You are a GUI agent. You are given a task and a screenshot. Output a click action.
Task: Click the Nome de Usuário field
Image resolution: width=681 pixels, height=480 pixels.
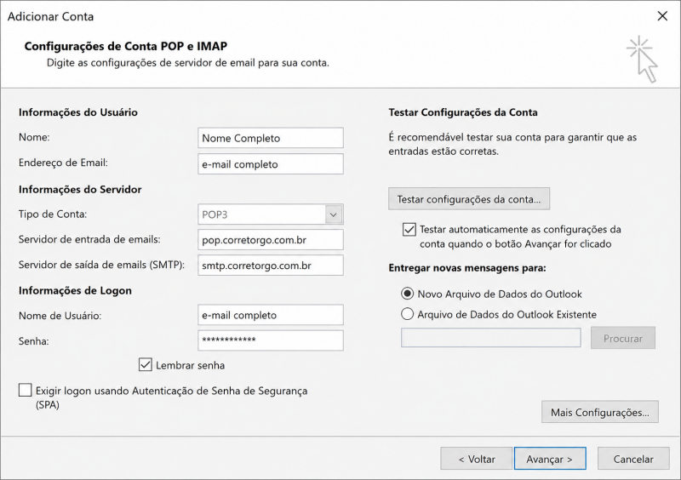(x=270, y=315)
